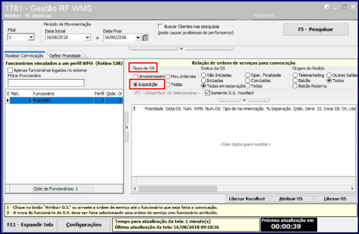Image resolution: width=359 pixels, height=234 pixels.
Task: Sort by the Núm. WMS column header
Action: coord(193,109)
